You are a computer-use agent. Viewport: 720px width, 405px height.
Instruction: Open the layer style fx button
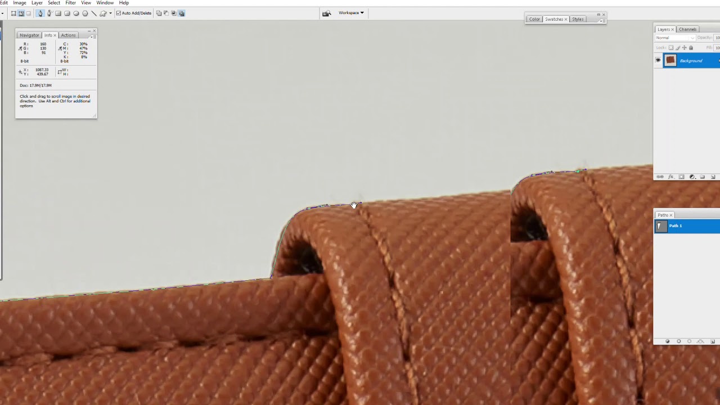[671, 177]
